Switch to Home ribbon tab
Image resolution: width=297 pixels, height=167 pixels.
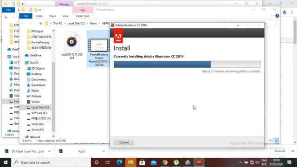coord(39,16)
